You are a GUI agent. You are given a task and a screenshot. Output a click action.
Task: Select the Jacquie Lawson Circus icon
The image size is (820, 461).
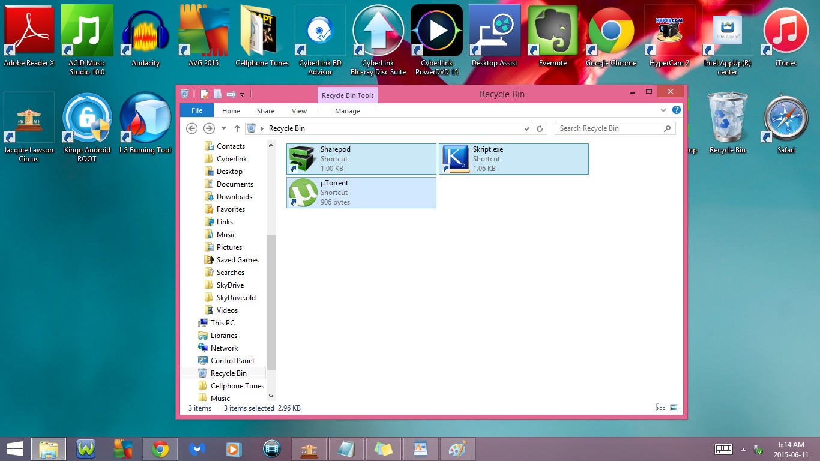(29, 128)
